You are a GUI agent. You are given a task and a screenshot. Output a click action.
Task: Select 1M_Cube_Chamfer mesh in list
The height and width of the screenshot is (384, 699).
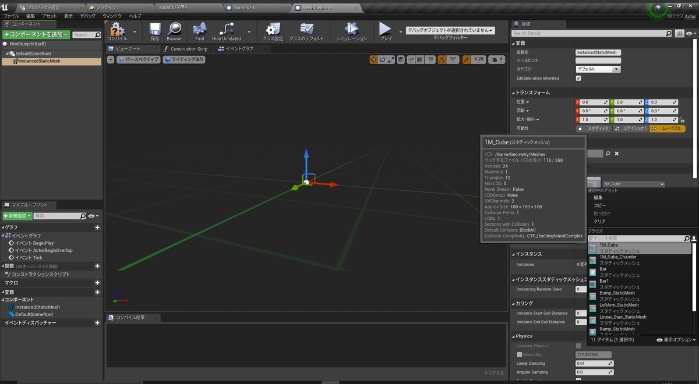coord(639,259)
